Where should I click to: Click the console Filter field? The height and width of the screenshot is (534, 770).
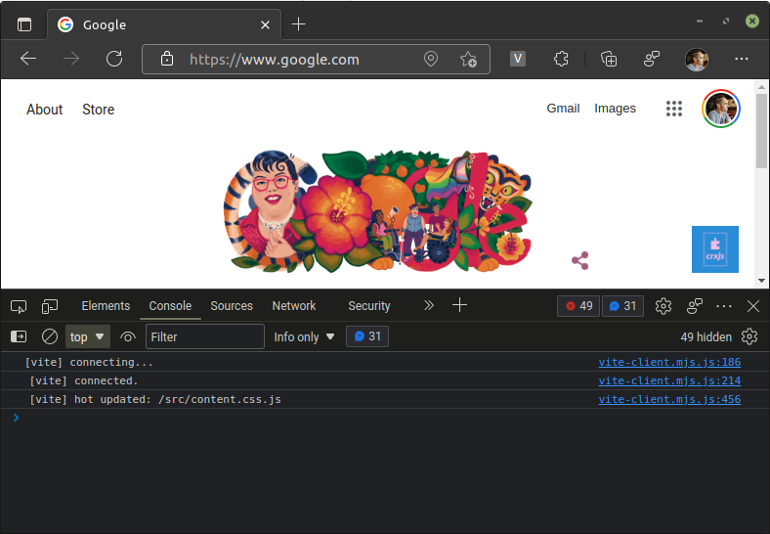tap(205, 336)
